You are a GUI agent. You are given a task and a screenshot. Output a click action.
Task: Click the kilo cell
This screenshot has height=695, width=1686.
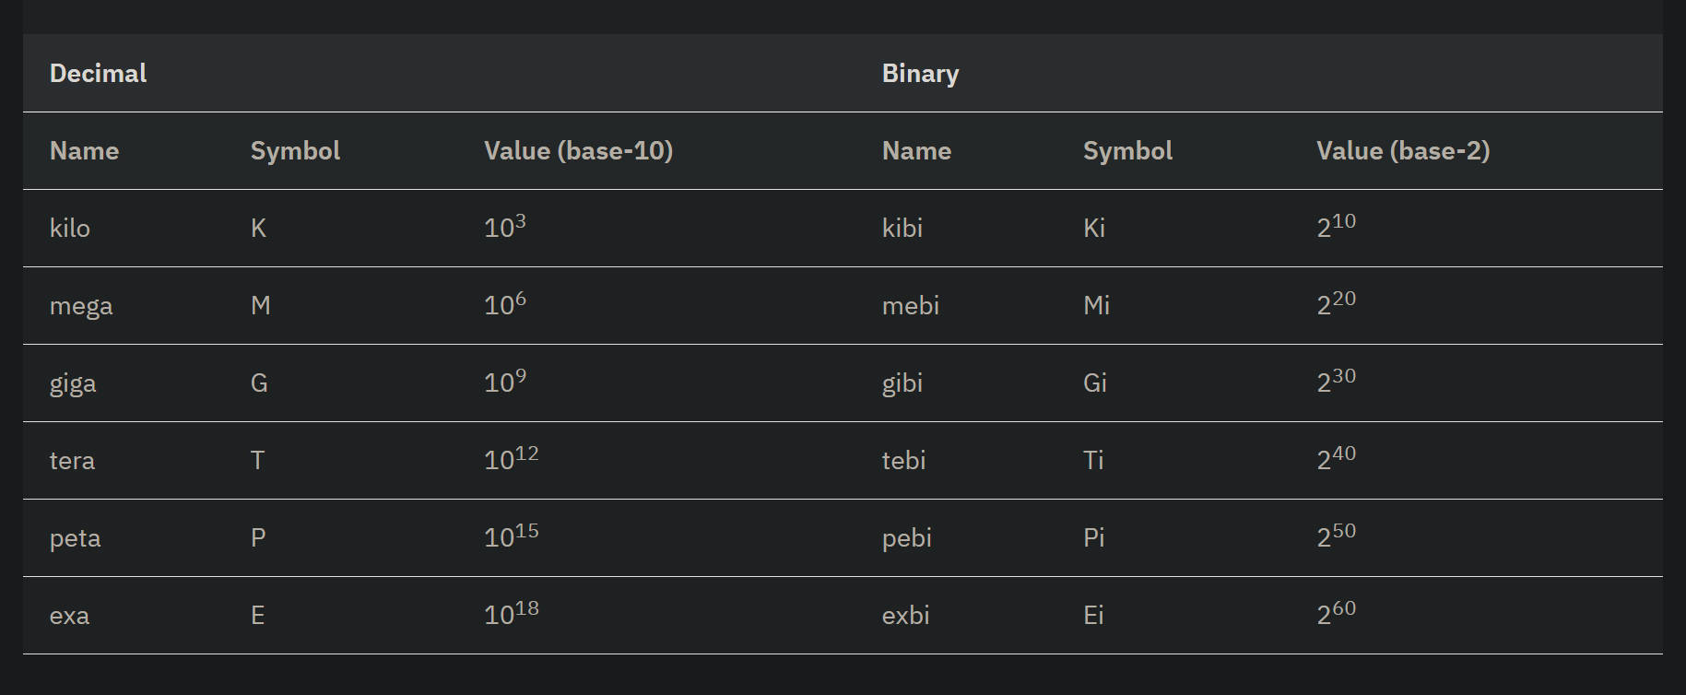(70, 229)
